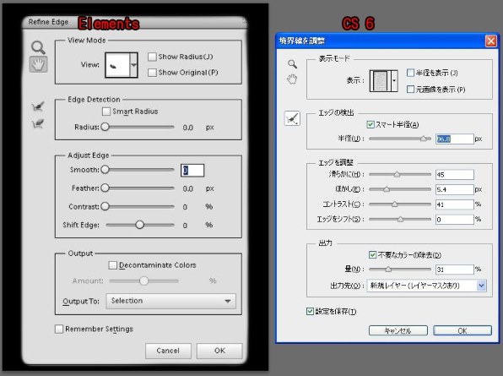The image size is (503, 376).
Task: Select the Hand tool in Elements dialog
Action: click(x=39, y=64)
